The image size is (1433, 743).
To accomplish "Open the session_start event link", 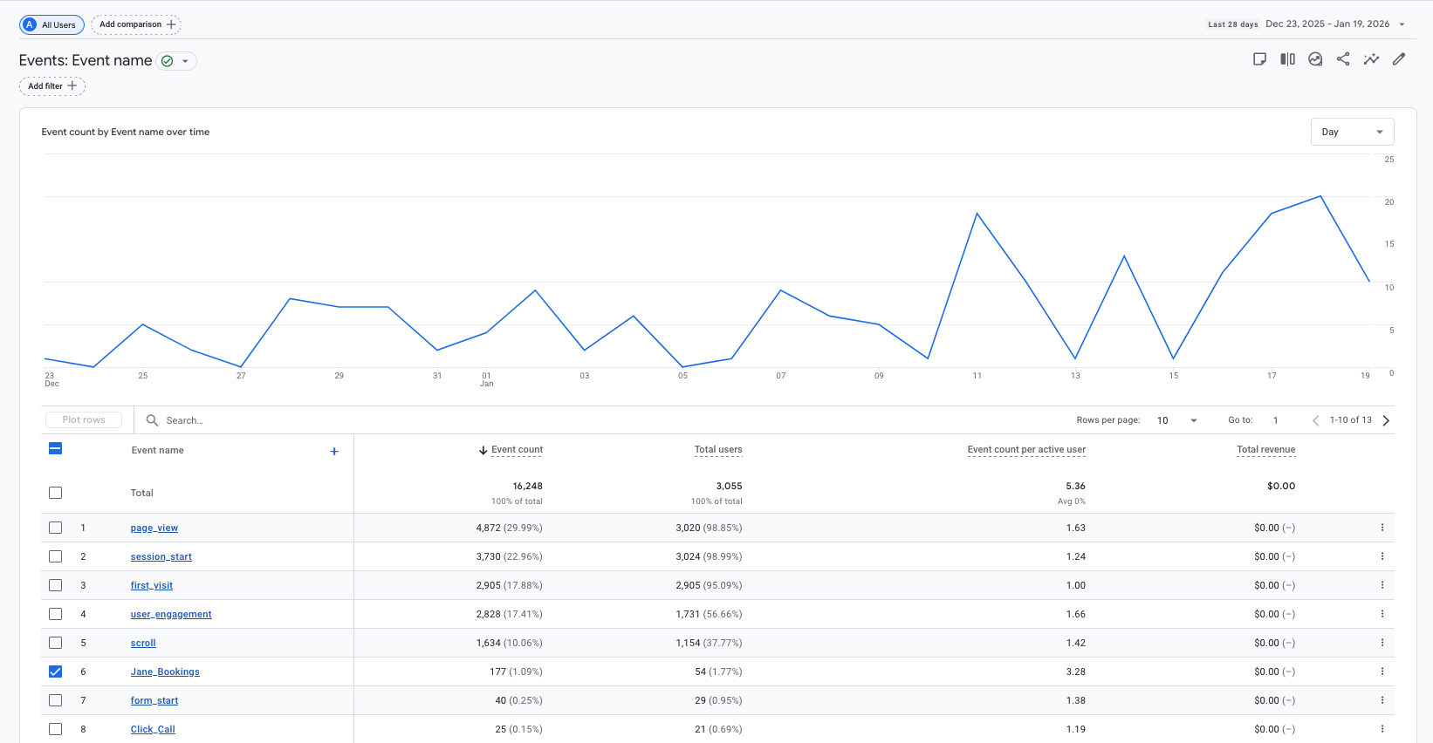I will click(x=161, y=556).
